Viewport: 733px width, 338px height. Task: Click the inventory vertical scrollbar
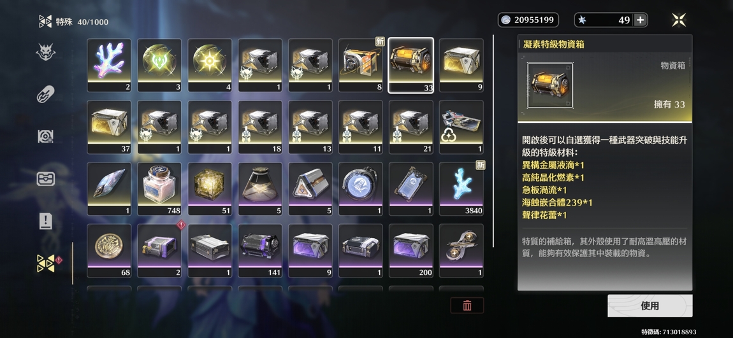(493, 141)
